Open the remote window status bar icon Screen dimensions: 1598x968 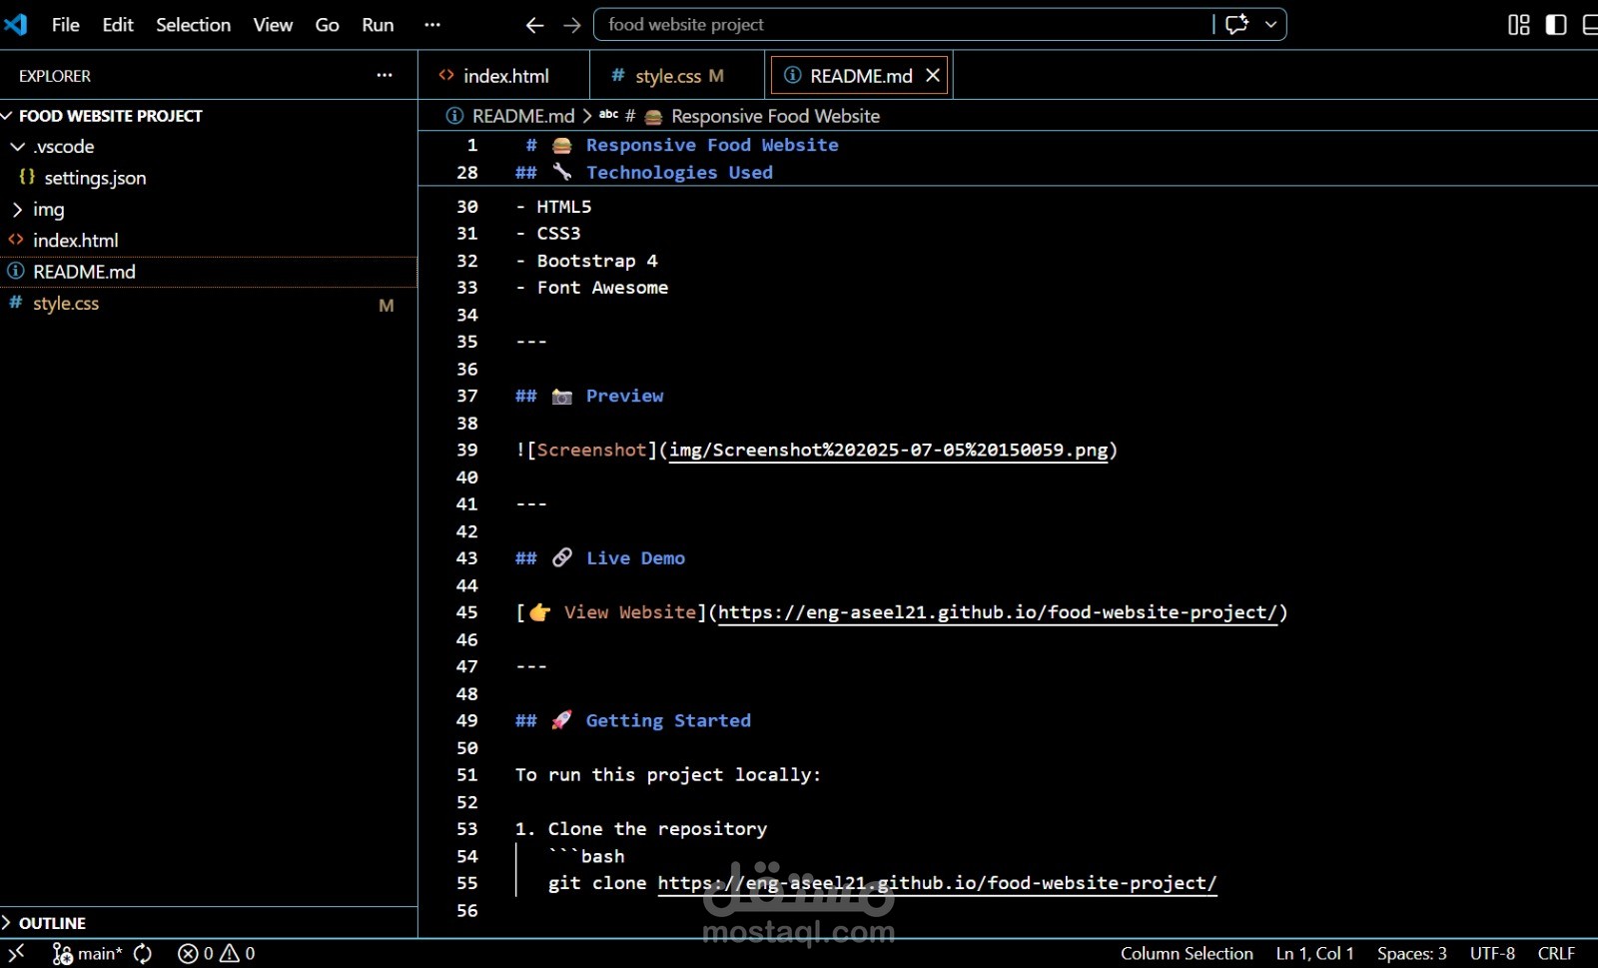(16, 953)
